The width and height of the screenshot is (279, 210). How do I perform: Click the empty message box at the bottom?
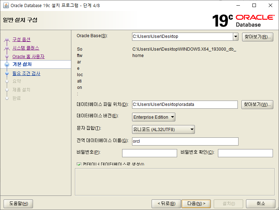(175, 182)
